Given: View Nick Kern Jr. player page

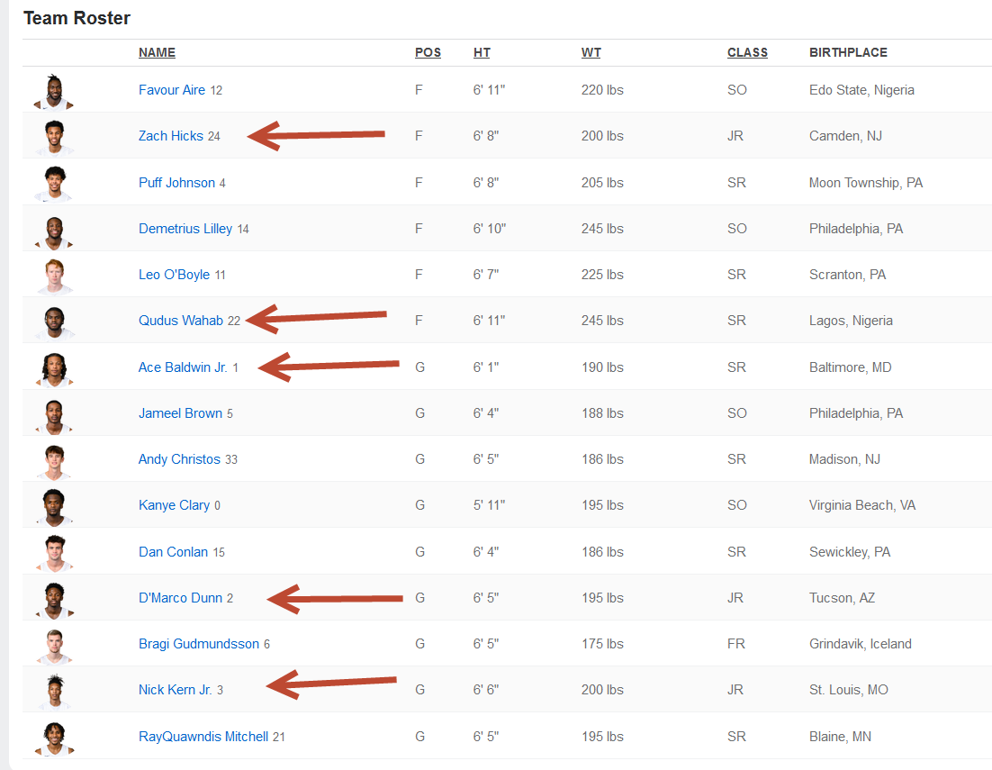Looking at the screenshot, I should [x=175, y=690].
